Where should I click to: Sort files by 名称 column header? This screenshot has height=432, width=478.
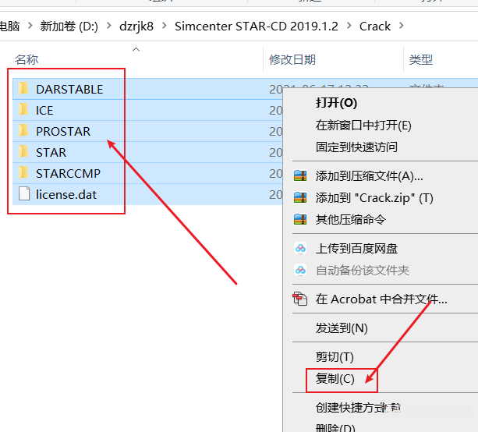tap(27, 59)
